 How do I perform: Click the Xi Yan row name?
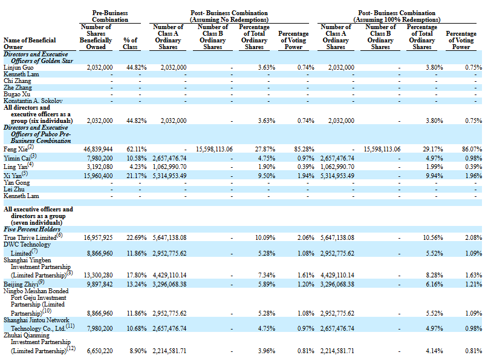point(13,176)
